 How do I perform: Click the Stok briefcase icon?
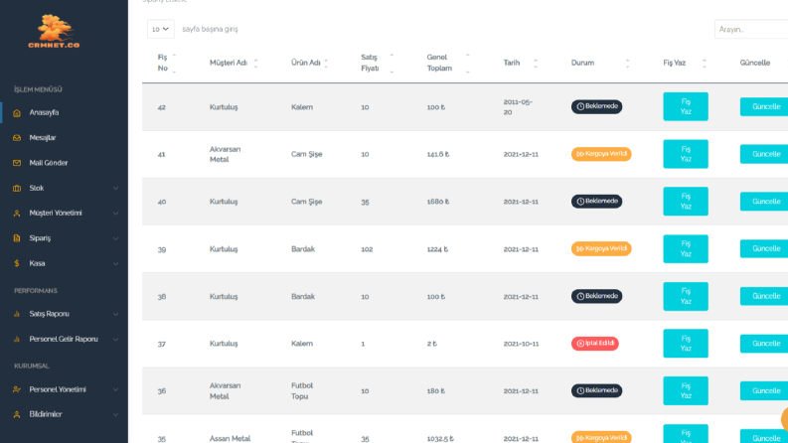(17, 189)
